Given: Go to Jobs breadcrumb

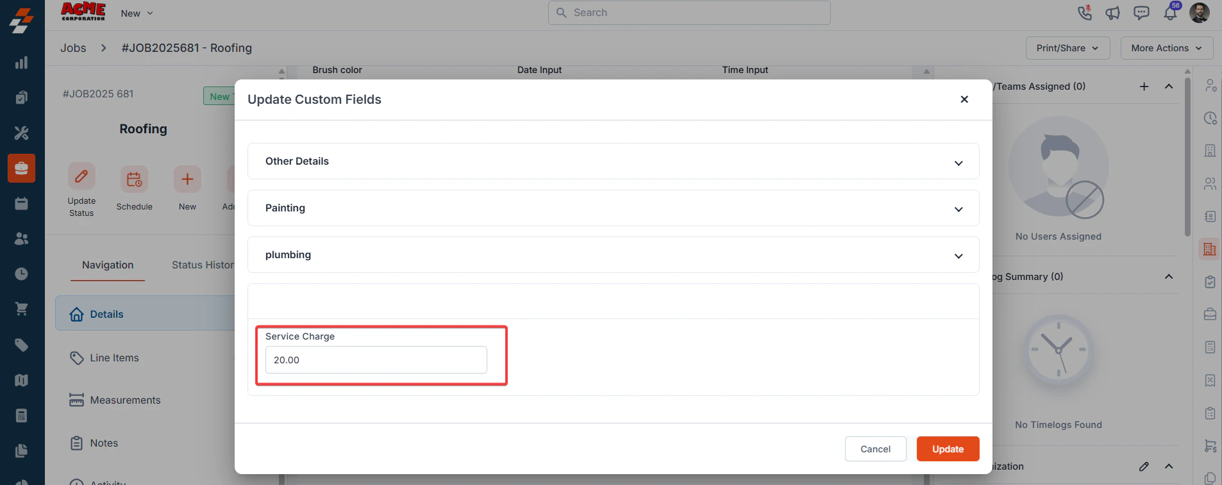Looking at the screenshot, I should [73, 48].
